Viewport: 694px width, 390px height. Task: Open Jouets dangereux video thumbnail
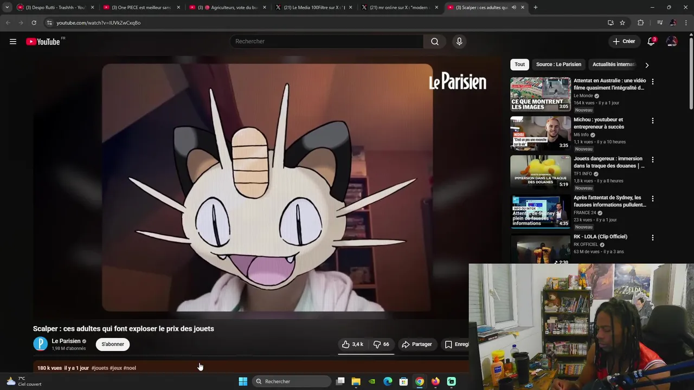[541, 172]
